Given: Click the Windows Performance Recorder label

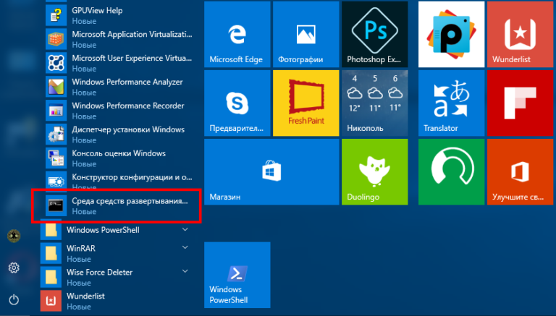Looking at the screenshot, I should 128,106.
